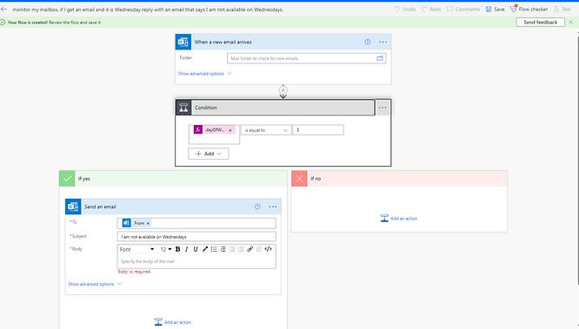
Task: Open the Comments panel
Action: pyautogui.click(x=463, y=10)
